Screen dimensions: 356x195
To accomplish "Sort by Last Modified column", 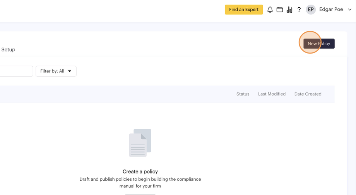I will [272, 94].
